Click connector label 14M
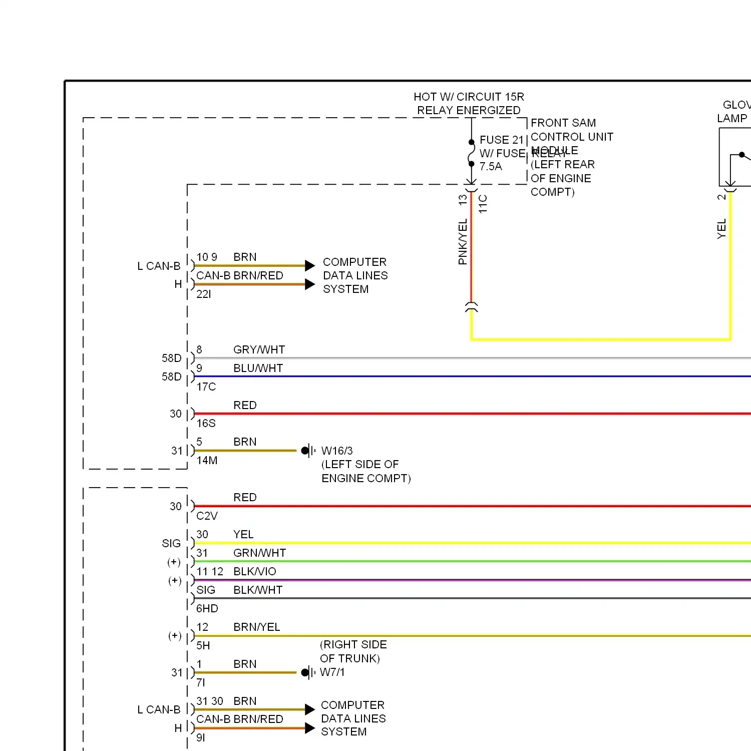751x751 pixels. coord(207,461)
